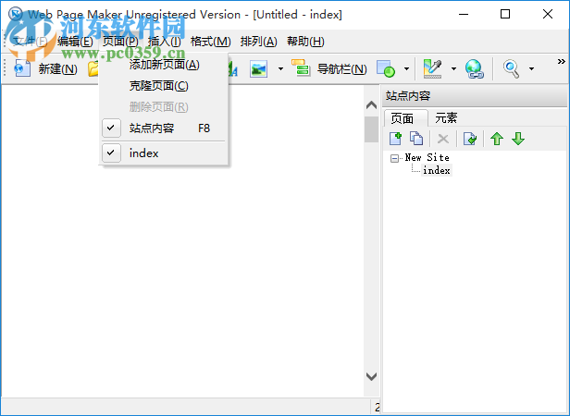570x416 pixels.
Task: Open the 帮助(H) menu
Action: click(305, 42)
